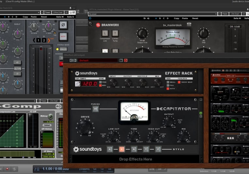Click the phase invert Ø button
The height and width of the screenshot is (174, 249).
click(x=63, y=25)
